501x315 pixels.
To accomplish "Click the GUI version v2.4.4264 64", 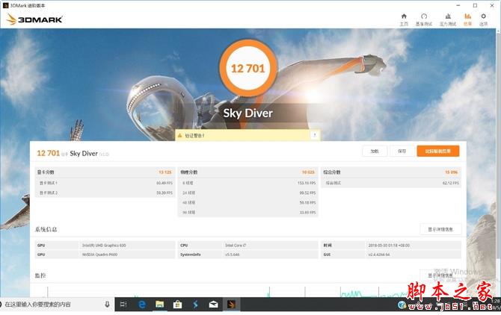I will [x=379, y=255].
